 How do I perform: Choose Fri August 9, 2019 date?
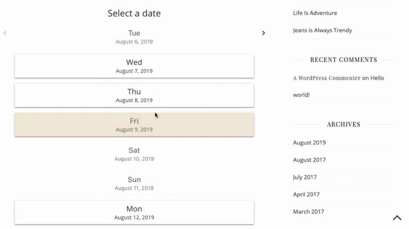pyautogui.click(x=134, y=125)
